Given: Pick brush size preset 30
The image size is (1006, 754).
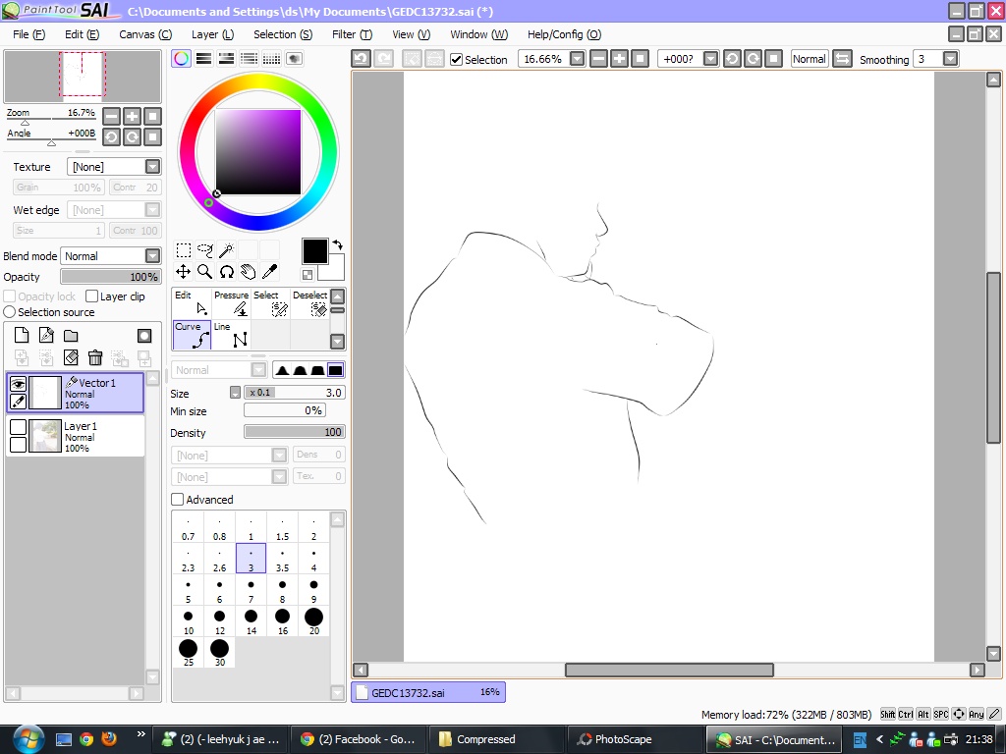Looking at the screenshot, I should coord(219,652).
